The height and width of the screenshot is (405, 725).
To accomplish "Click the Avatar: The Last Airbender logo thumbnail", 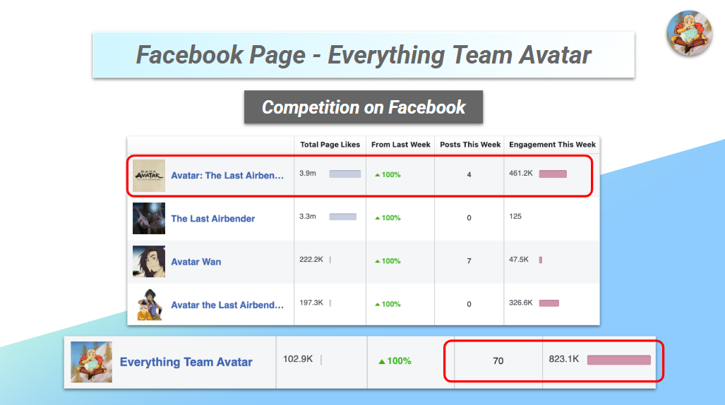I will 149,176.
